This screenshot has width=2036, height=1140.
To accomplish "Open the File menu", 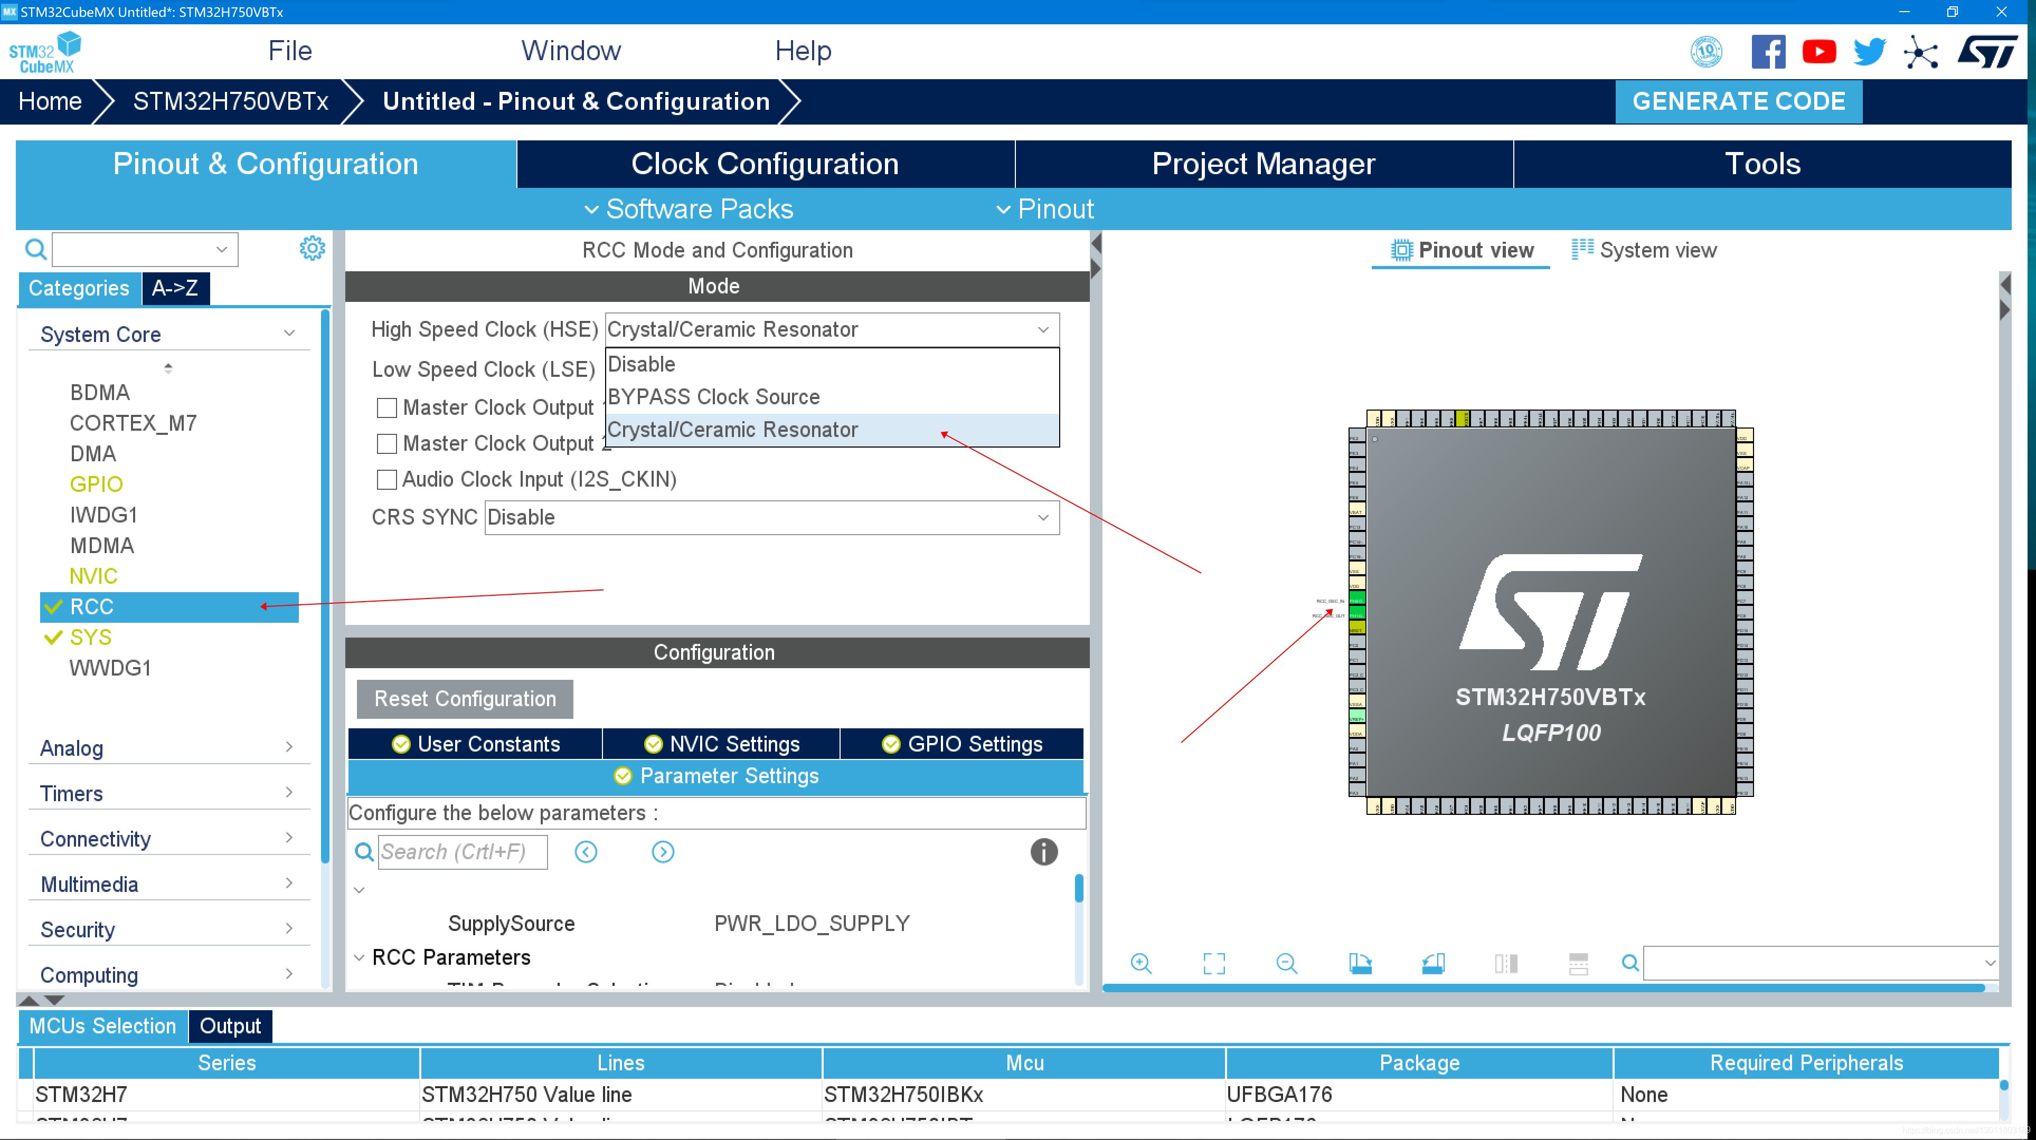I will 290,51.
